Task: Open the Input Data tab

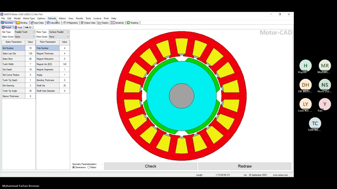Action: 37,23
